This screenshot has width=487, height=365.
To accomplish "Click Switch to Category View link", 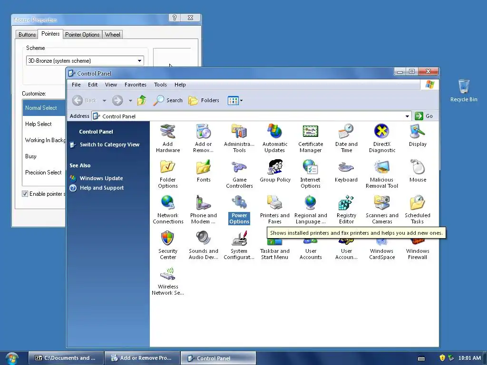I will [109, 144].
